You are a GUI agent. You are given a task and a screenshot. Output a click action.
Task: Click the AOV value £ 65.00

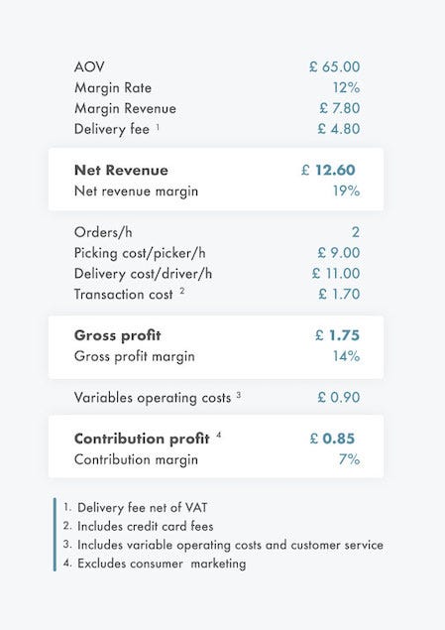[x=334, y=66]
